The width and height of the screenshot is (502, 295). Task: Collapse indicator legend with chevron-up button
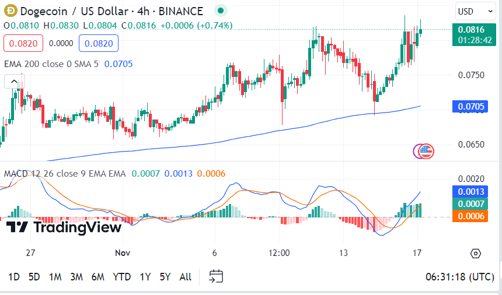[x=14, y=82]
